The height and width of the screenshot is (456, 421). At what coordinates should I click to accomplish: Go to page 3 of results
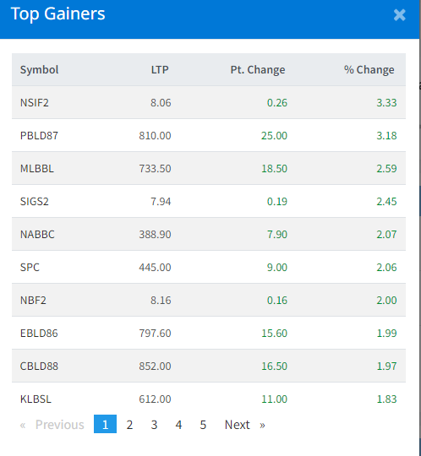point(154,425)
